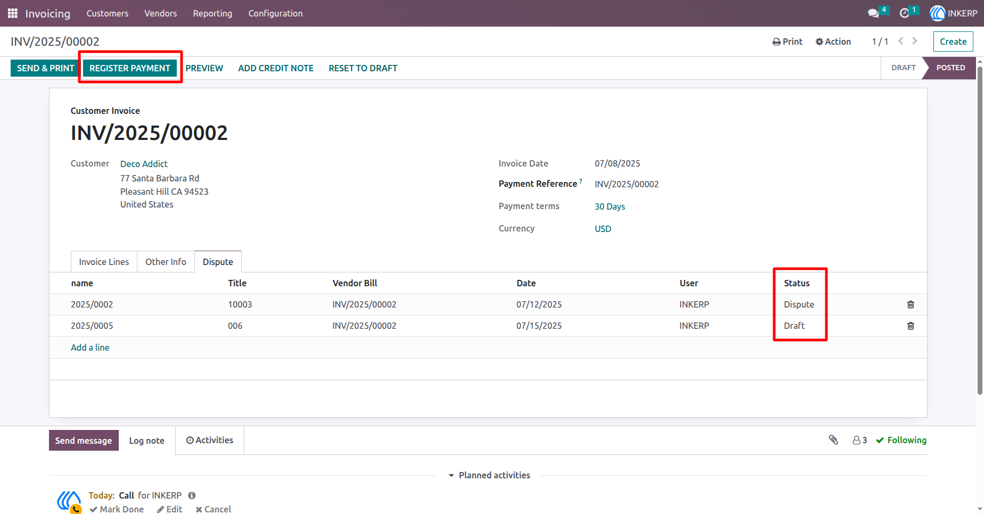Click Add a line link
Viewport: 984px width, 514px height.
[x=90, y=347]
